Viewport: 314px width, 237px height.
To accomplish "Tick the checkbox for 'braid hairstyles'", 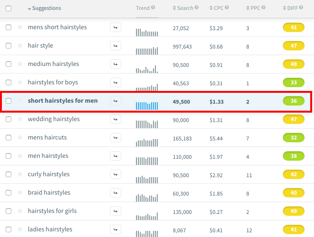I will coord(8,193).
